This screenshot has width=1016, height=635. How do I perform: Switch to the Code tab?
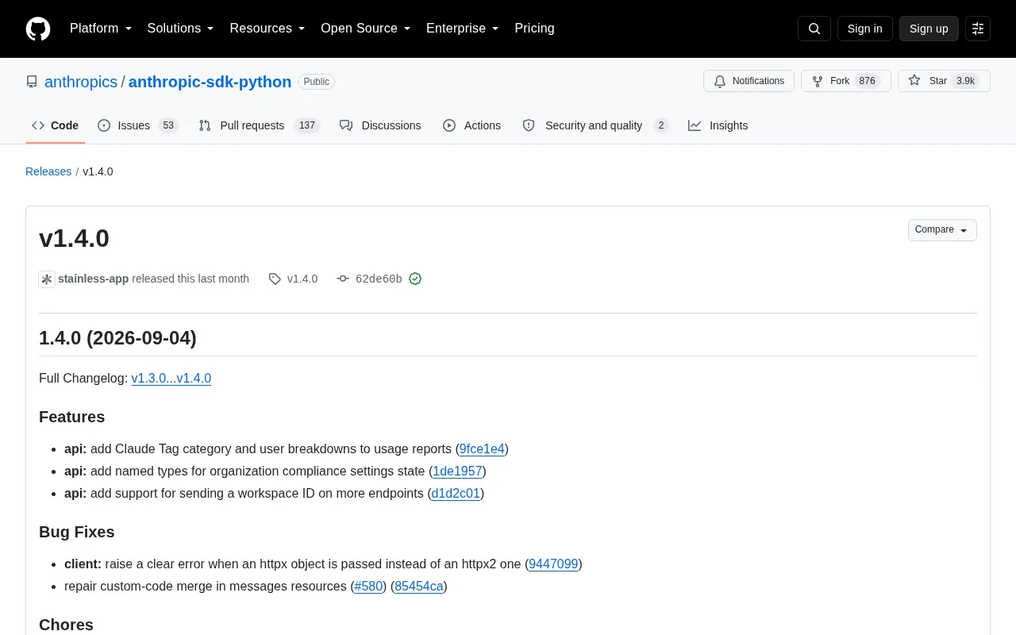click(x=56, y=125)
